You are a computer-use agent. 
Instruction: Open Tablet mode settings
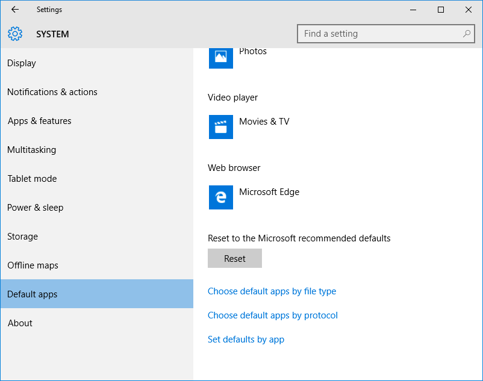[x=97, y=179]
